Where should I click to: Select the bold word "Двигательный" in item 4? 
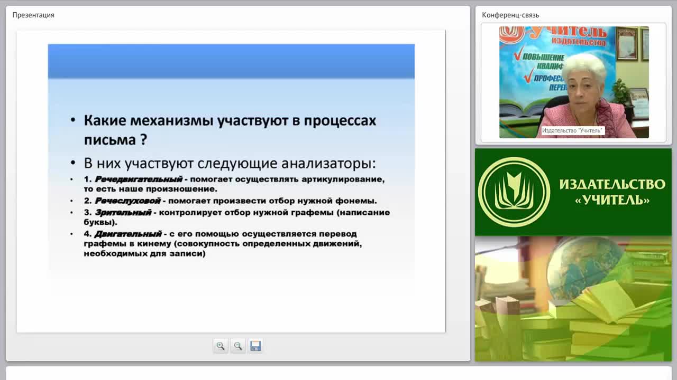point(128,233)
